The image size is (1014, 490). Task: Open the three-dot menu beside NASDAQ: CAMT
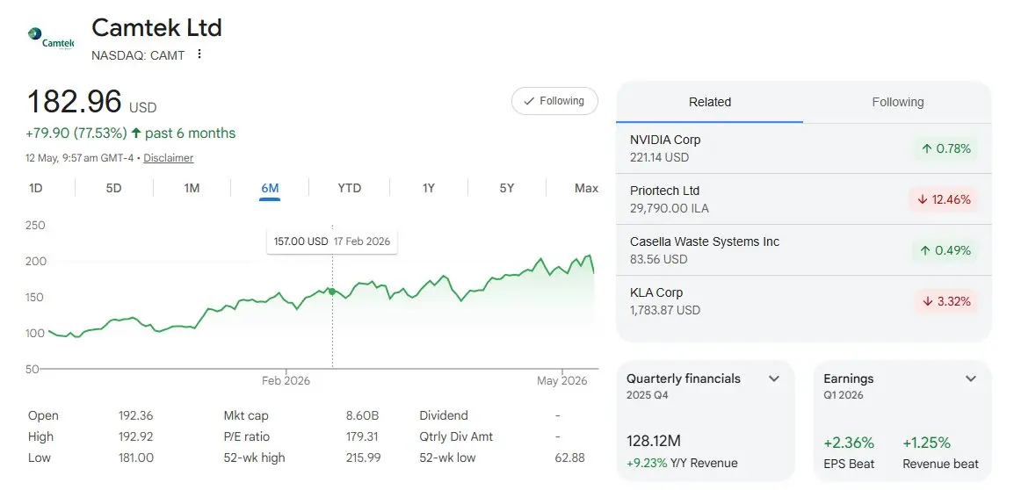point(199,54)
